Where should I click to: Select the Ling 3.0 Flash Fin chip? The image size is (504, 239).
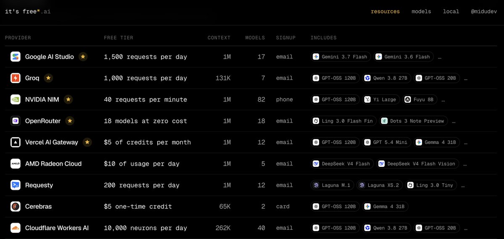click(343, 121)
